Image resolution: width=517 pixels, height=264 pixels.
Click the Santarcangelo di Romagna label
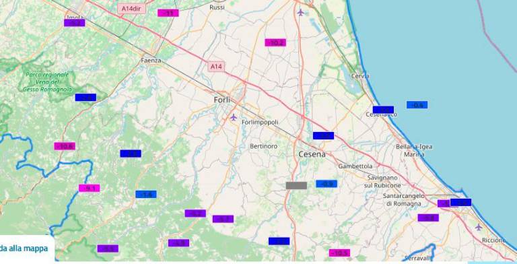(404, 200)
